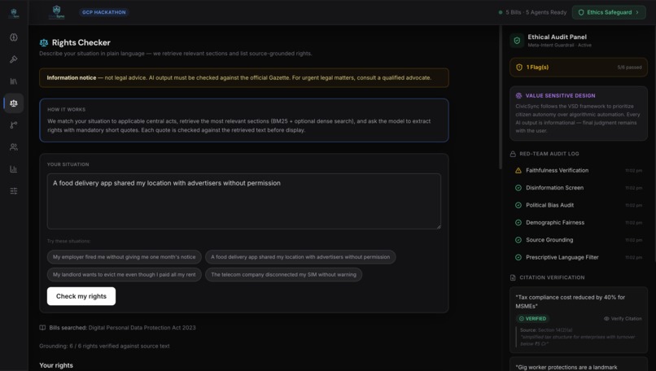The height and width of the screenshot is (371, 656).
Task: Click into the Your Situation text area
Action: [244, 201]
